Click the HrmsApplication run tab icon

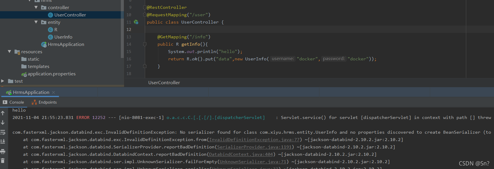(9, 92)
